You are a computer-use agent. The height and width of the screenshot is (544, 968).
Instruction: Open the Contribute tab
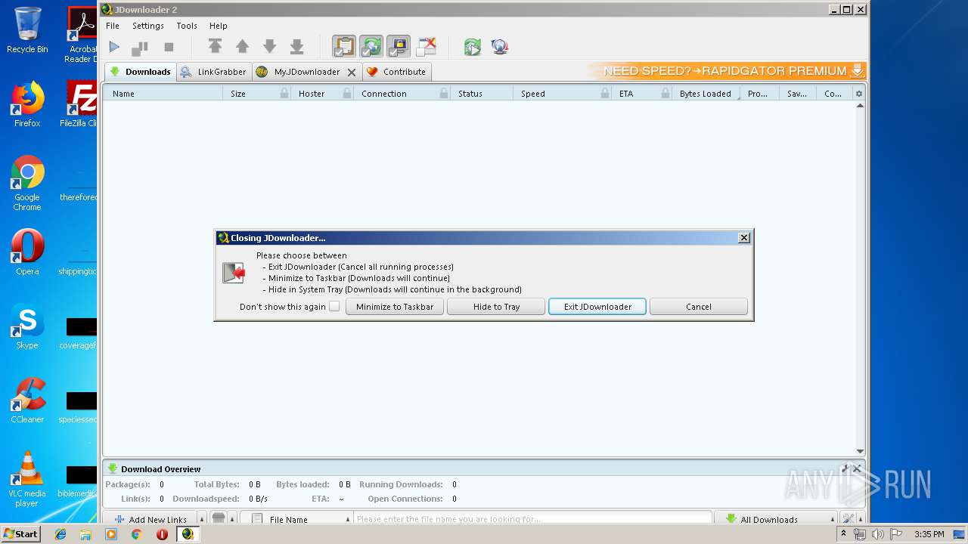(397, 72)
